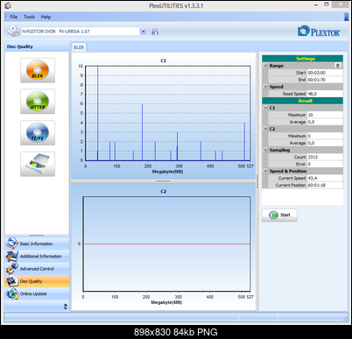
Task: Collapse the Speed & Position group
Action: (x=265, y=171)
